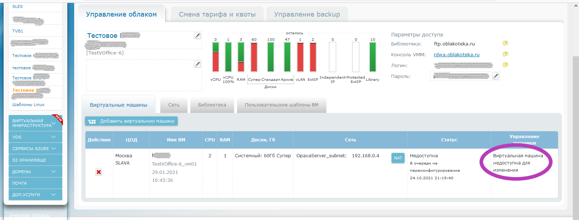Click the pencil icon in description box

point(197,64)
